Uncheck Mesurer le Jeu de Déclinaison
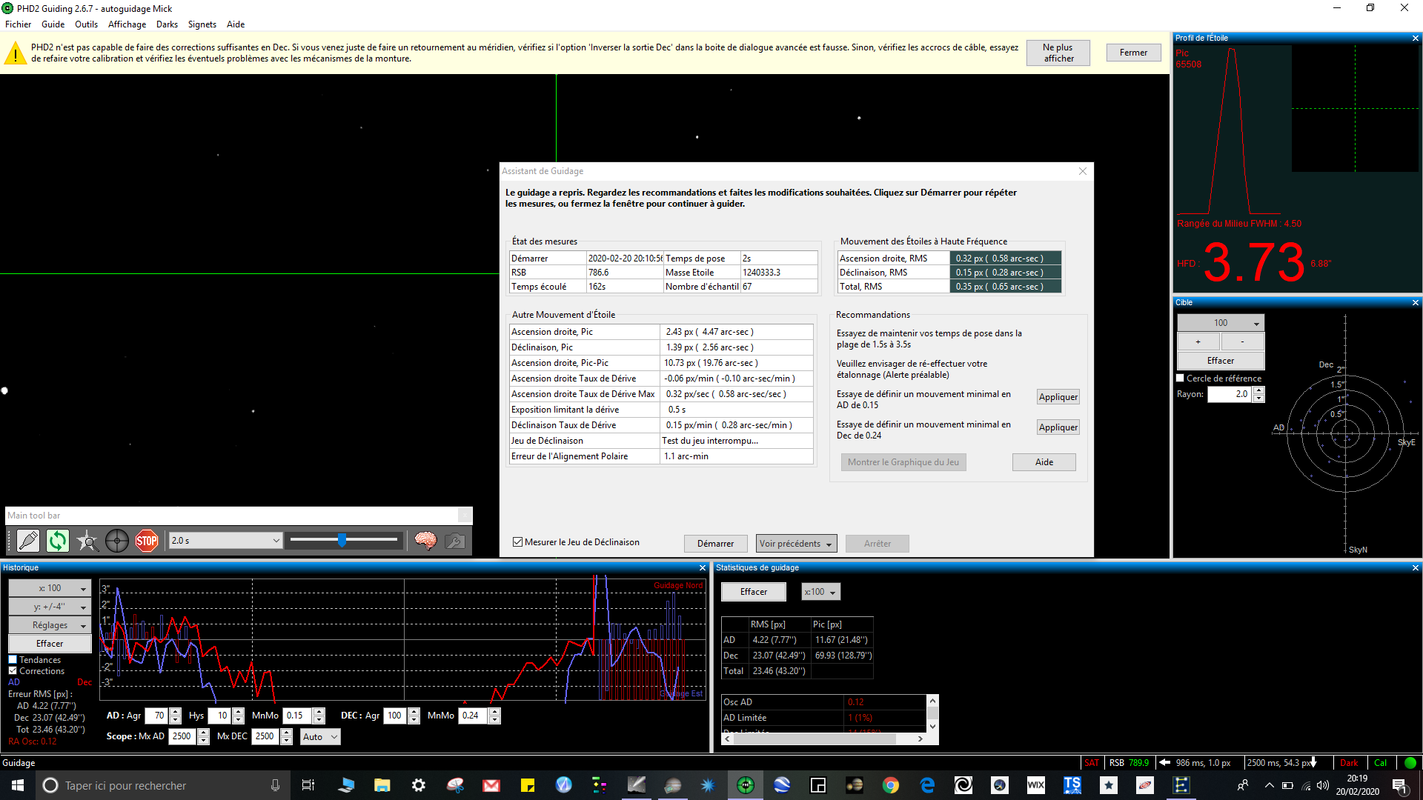The width and height of the screenshot is (1423, 800). click(x=518, y=542)
